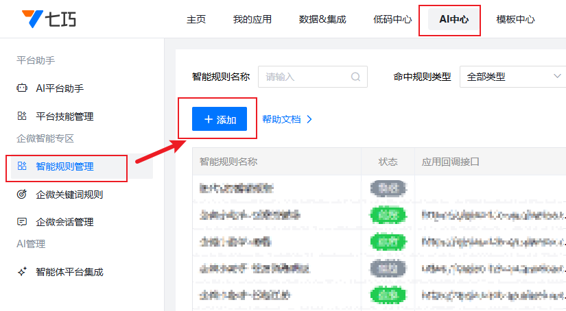Switch to the 主页 tab

click(x=196, y=19)
